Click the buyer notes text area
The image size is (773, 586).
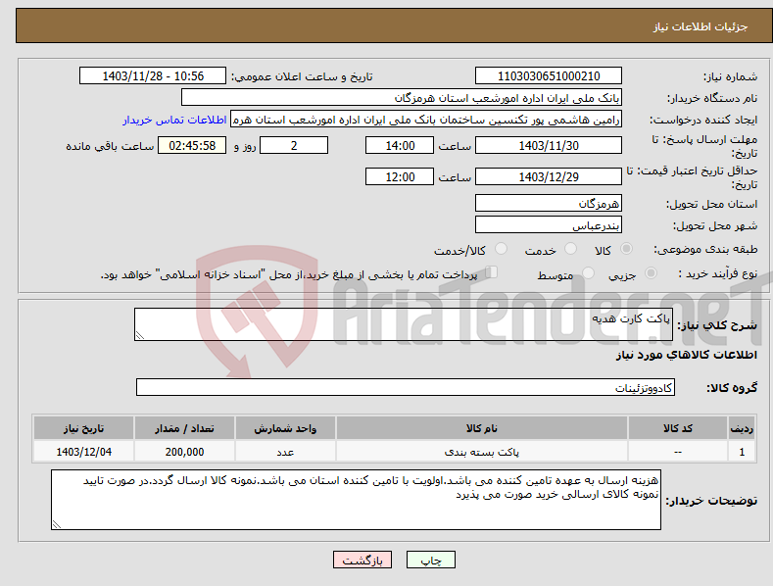pyautogui.click(x=356, y=500)
